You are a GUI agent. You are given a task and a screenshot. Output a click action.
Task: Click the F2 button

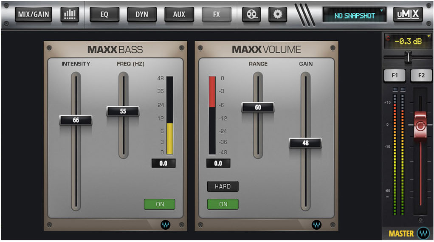pos(421,75)
